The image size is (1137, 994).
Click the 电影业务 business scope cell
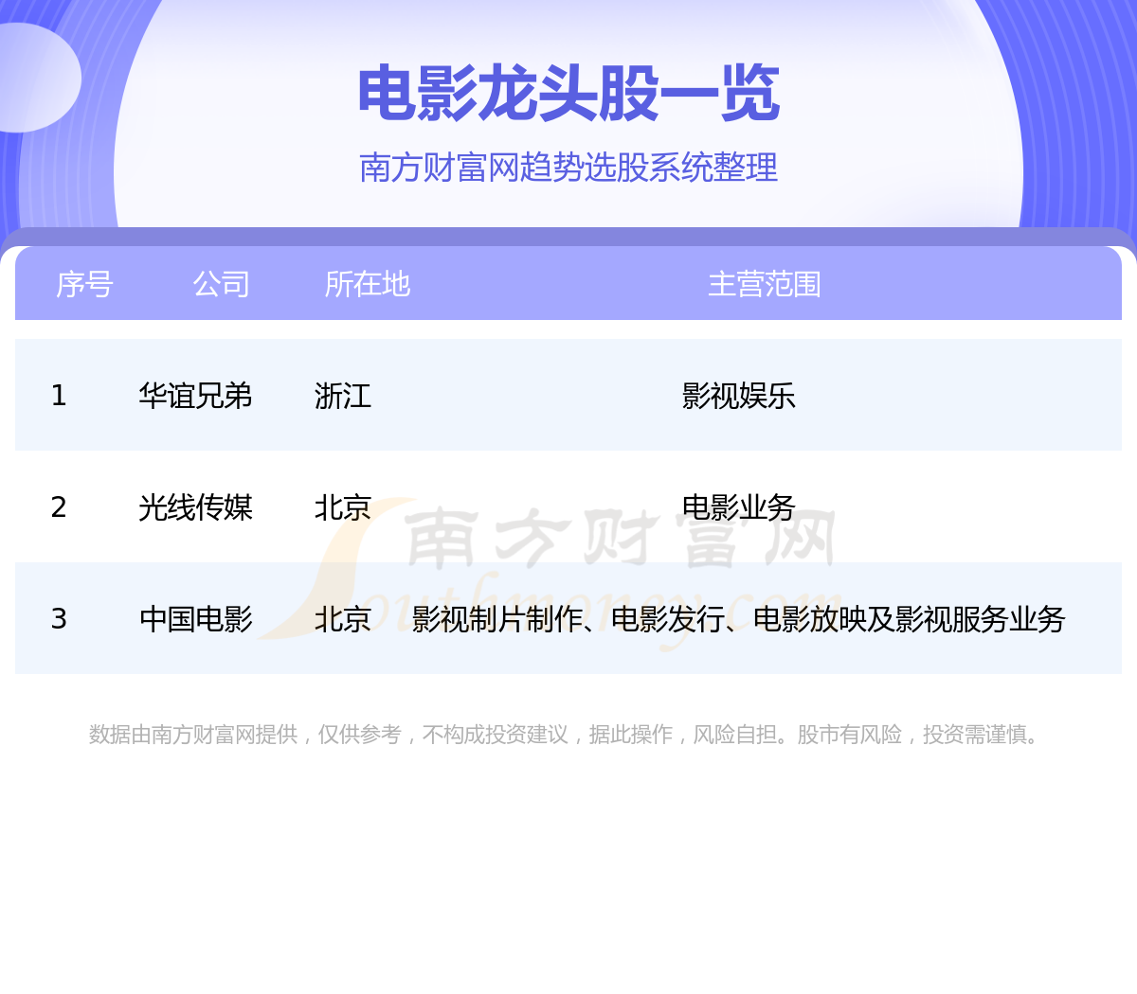click(738, 506)
